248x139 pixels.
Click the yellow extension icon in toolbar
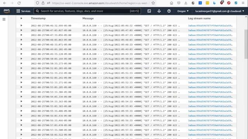pyautogui.click(x=207, y=3)
